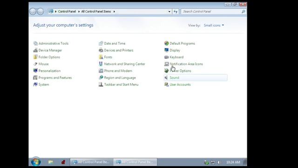Open the Administrative Tools icon
This screenshot has width=298, height=168.
point(35,43)
